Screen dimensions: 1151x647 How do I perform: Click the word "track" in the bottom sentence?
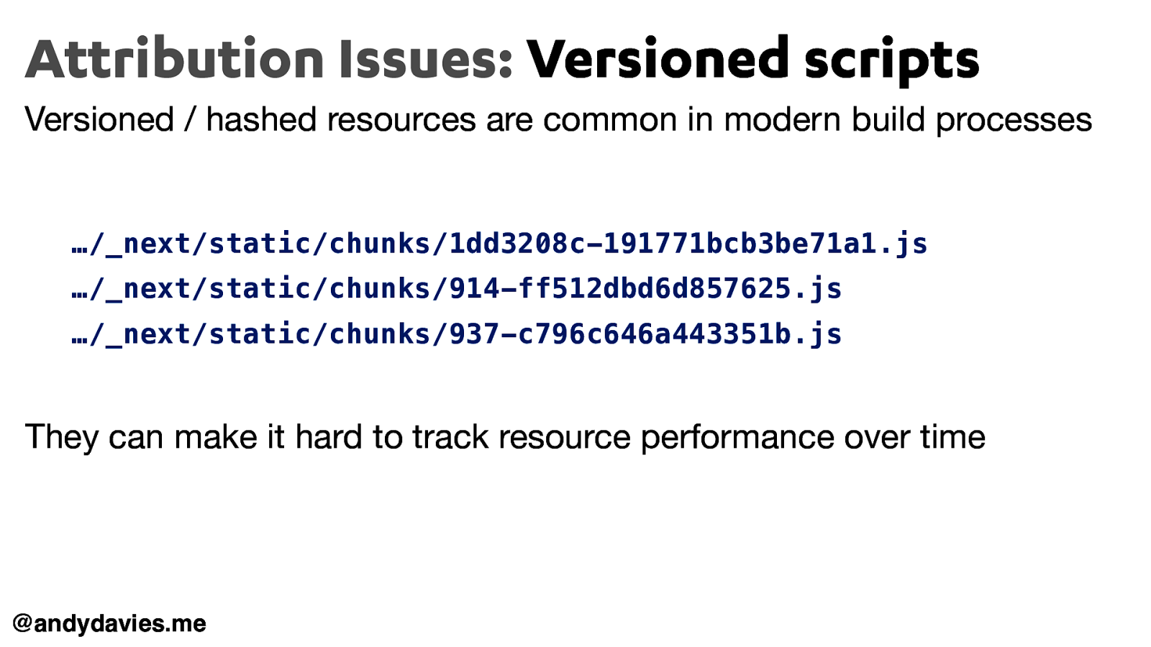pyautogui.click(x=450, y=436)
